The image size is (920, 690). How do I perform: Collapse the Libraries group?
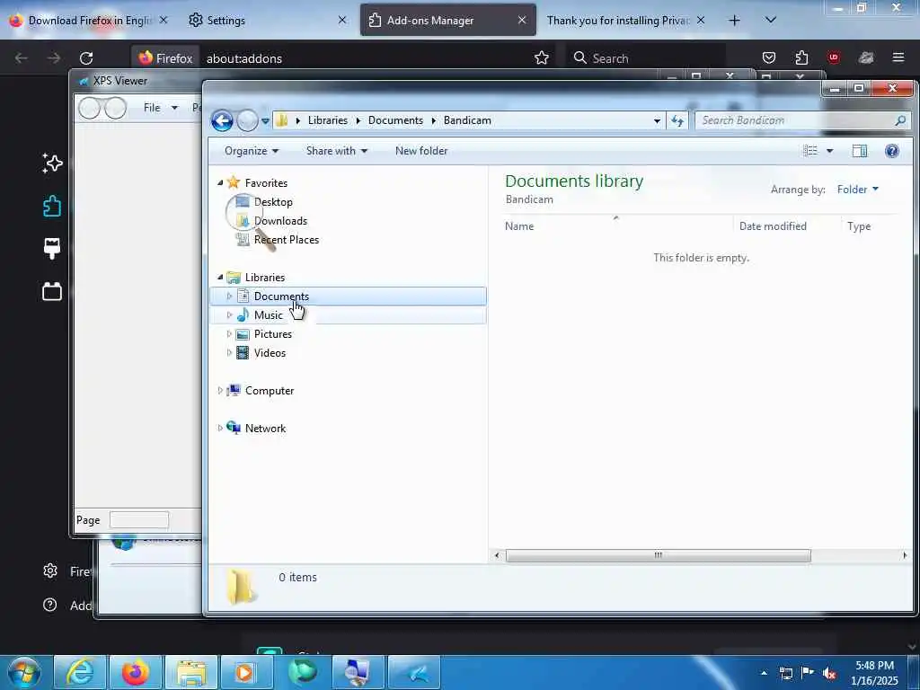[x=220, y=277]
